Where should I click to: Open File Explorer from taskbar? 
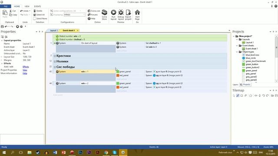(x=30, y=153)
